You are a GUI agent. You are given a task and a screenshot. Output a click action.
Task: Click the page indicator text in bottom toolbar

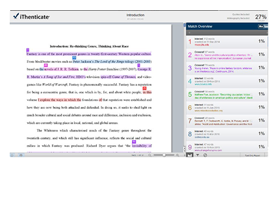(x=138, y=155)
